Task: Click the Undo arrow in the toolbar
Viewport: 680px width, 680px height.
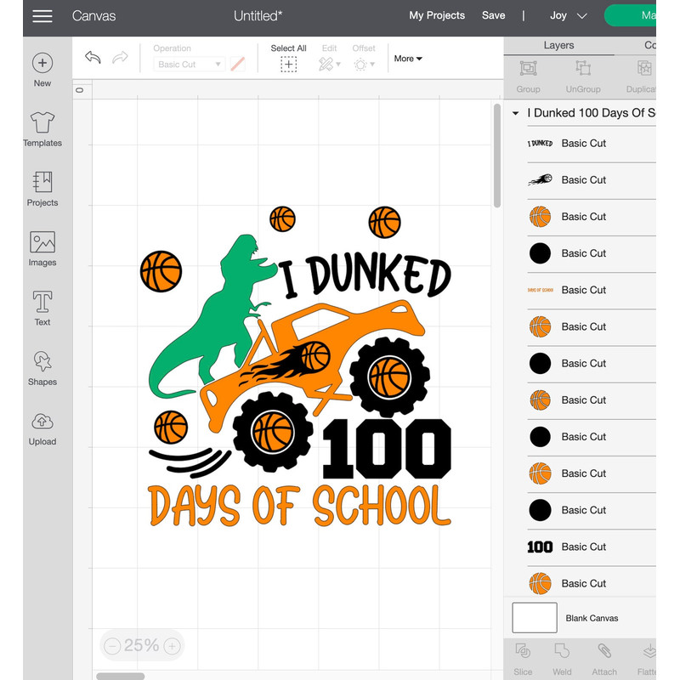Action: [x=93, y=57]
